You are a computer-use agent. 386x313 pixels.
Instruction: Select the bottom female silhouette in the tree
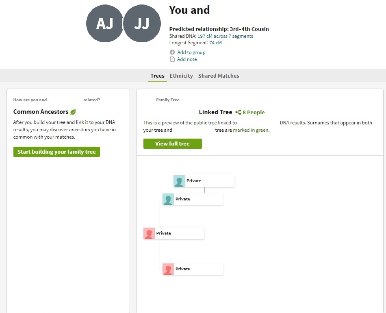coord(168,269)
